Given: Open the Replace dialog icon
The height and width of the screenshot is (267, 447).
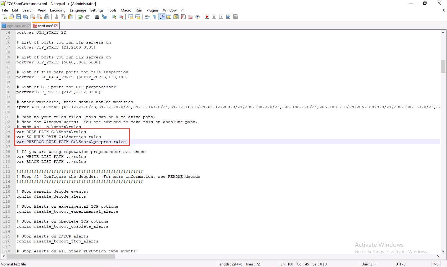Looking at the screenshot, I should point(104,17).
